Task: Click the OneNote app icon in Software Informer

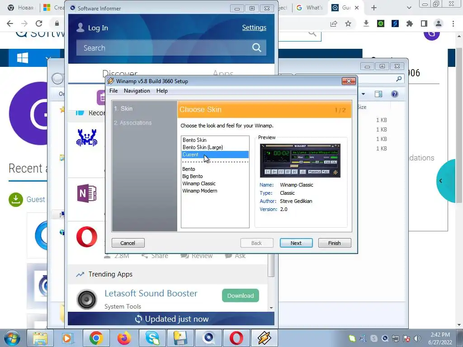Action: (86, 193)
